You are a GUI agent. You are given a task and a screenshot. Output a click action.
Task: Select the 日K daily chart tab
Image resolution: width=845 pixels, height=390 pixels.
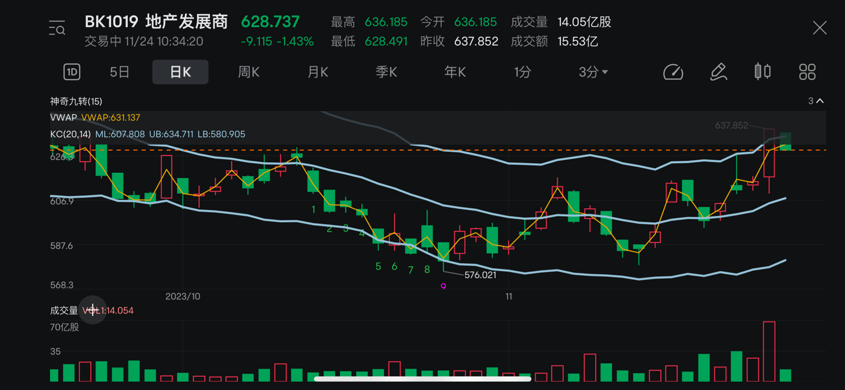click(x=180, y=72)
